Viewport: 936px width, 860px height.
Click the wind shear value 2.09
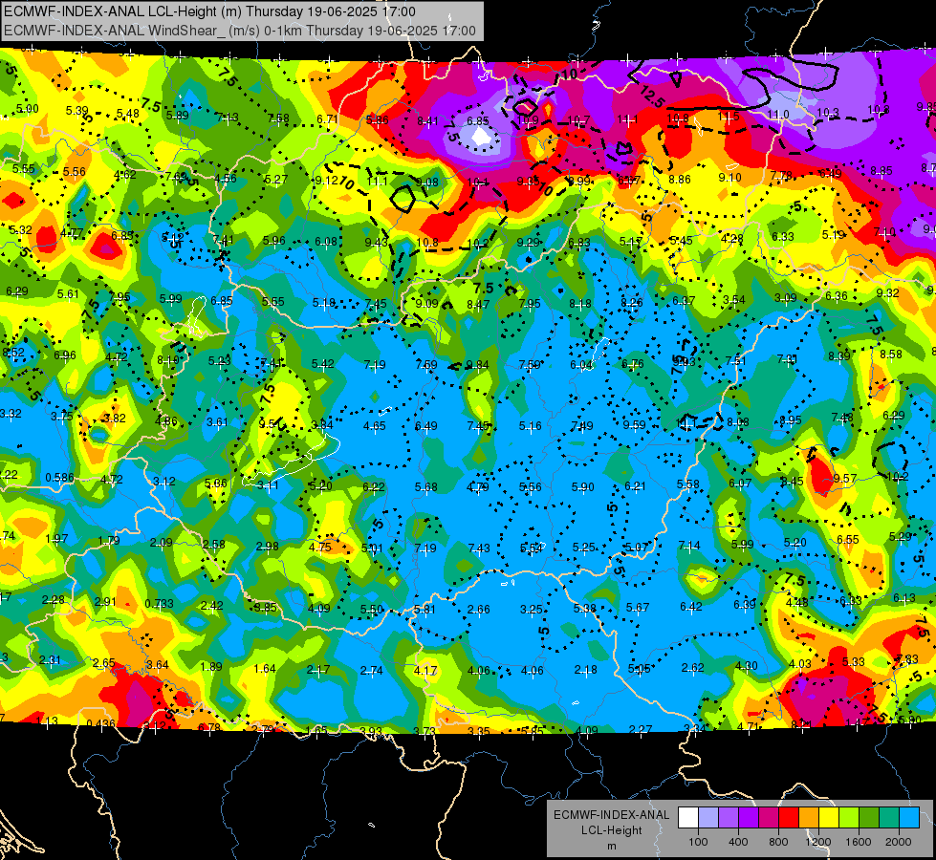tap(162, 543)
